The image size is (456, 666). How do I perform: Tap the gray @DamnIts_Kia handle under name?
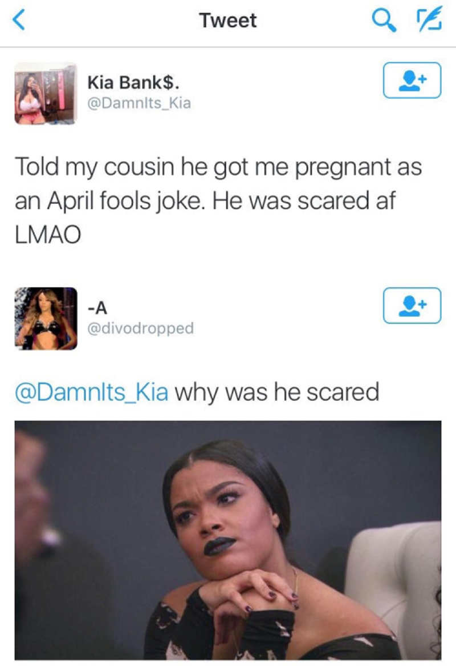coord(139,103)
